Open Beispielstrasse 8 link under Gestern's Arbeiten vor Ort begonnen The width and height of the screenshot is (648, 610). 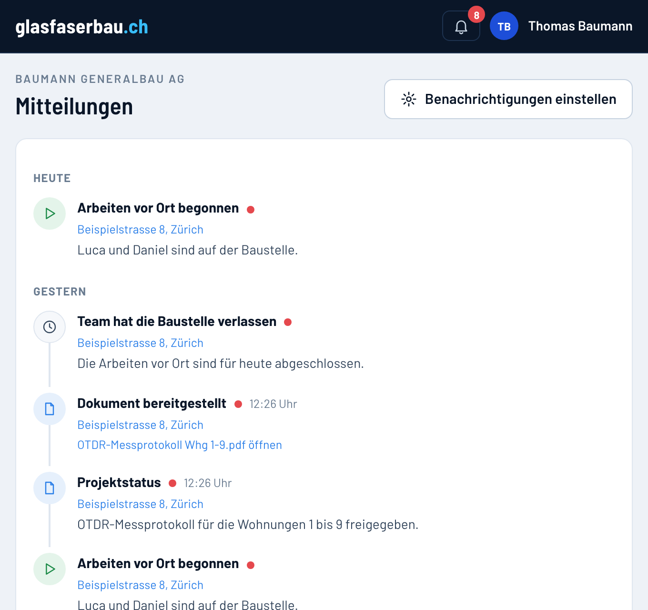pyautogui.click(x=141, y=585)
